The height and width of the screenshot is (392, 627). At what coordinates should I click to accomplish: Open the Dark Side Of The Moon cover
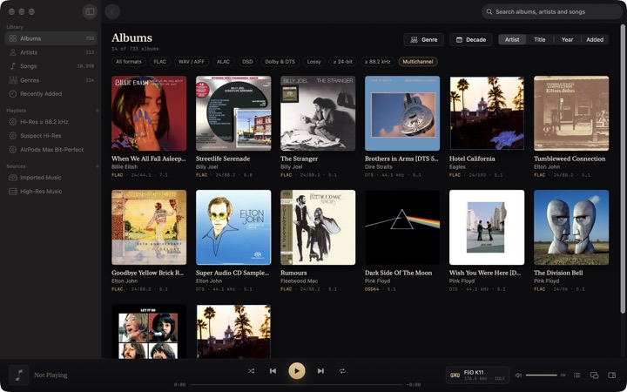402,227
